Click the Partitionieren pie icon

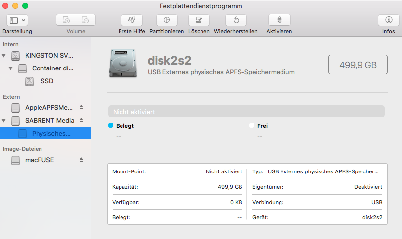(167, 20)
